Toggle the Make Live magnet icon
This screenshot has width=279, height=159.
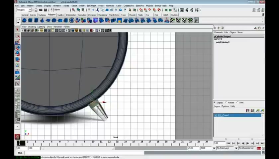[159, 10]
